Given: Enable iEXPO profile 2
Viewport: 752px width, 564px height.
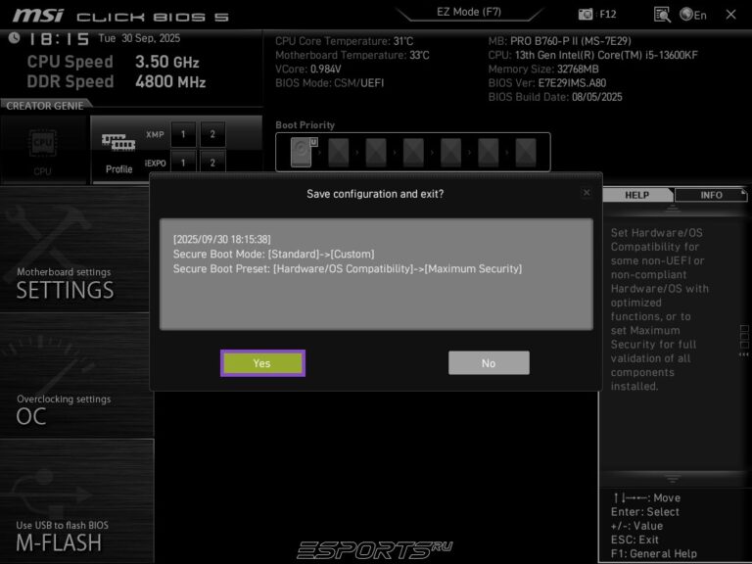Looking at the screenshot, I should 212,163.
